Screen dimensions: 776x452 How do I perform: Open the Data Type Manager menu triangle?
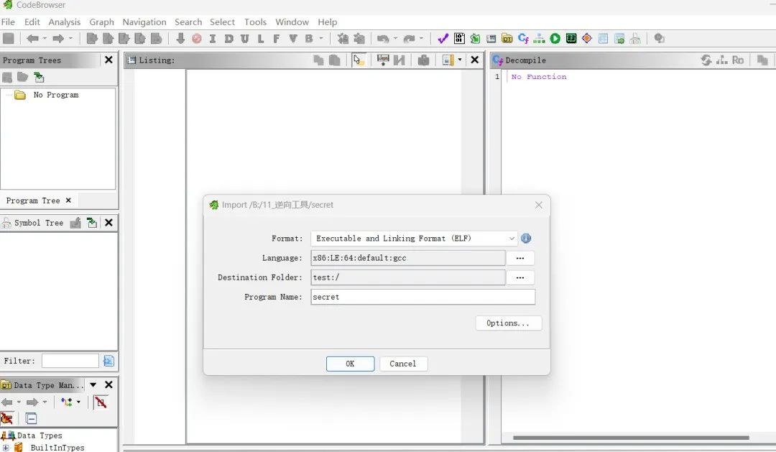pyautogui.click(x=93, y=384)
